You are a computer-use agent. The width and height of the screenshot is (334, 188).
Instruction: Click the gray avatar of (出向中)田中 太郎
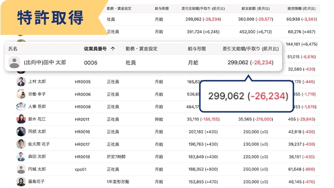click(14, 63)
